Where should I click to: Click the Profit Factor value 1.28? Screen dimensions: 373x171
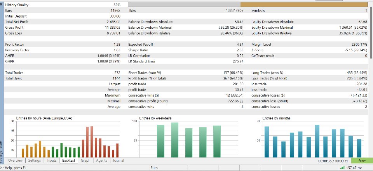click(117, 45)
